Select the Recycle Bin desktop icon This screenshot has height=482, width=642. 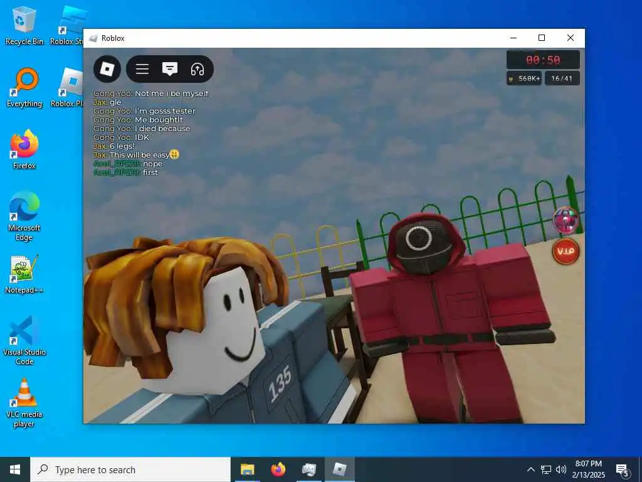24,26
